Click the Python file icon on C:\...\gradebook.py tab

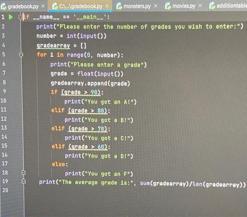pyautogui.click(x=55, y=6)
